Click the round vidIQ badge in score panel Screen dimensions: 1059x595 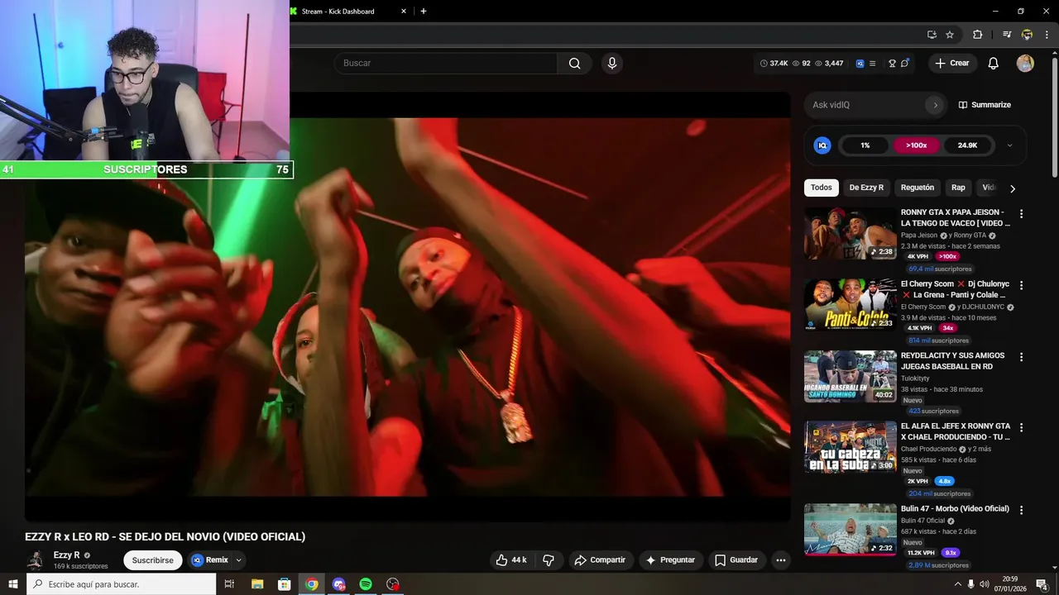(822, 145)
